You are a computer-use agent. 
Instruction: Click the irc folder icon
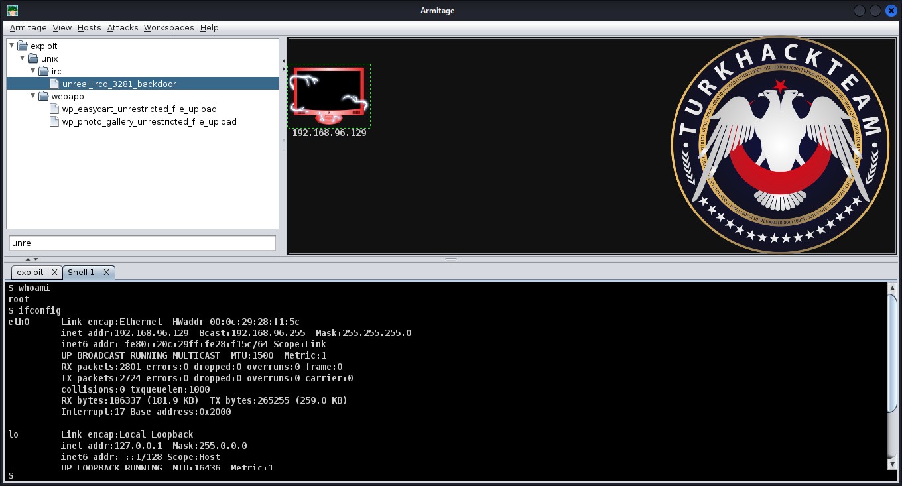tap(44, 71)
